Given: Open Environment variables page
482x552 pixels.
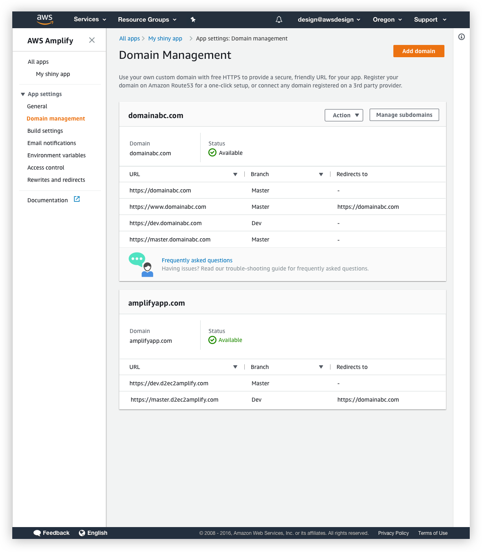Looking at the screenshot, I should (56, 155).
